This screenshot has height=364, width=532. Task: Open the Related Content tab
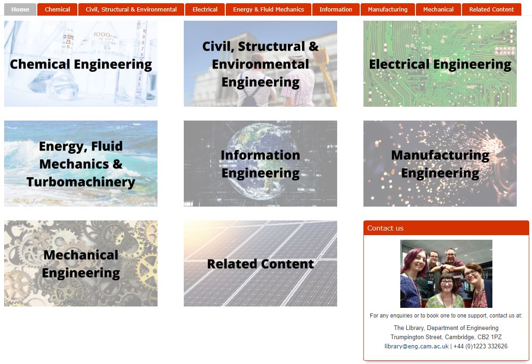point(491,9)
